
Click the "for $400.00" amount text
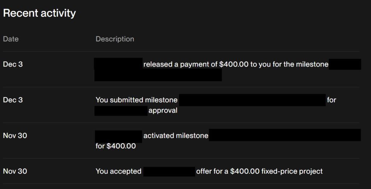click(x=116, y=146)
